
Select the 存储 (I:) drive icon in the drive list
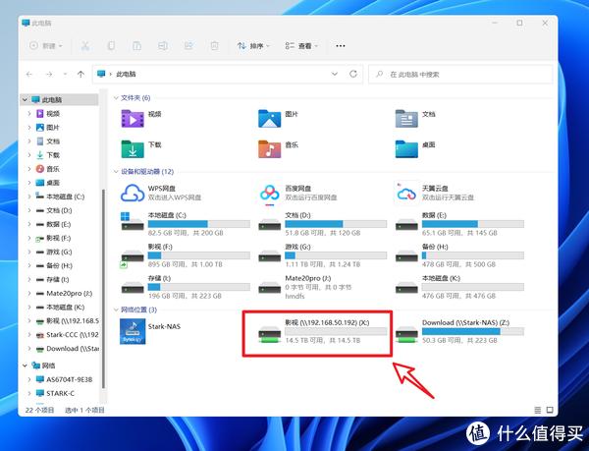click(x=133, y=288)
